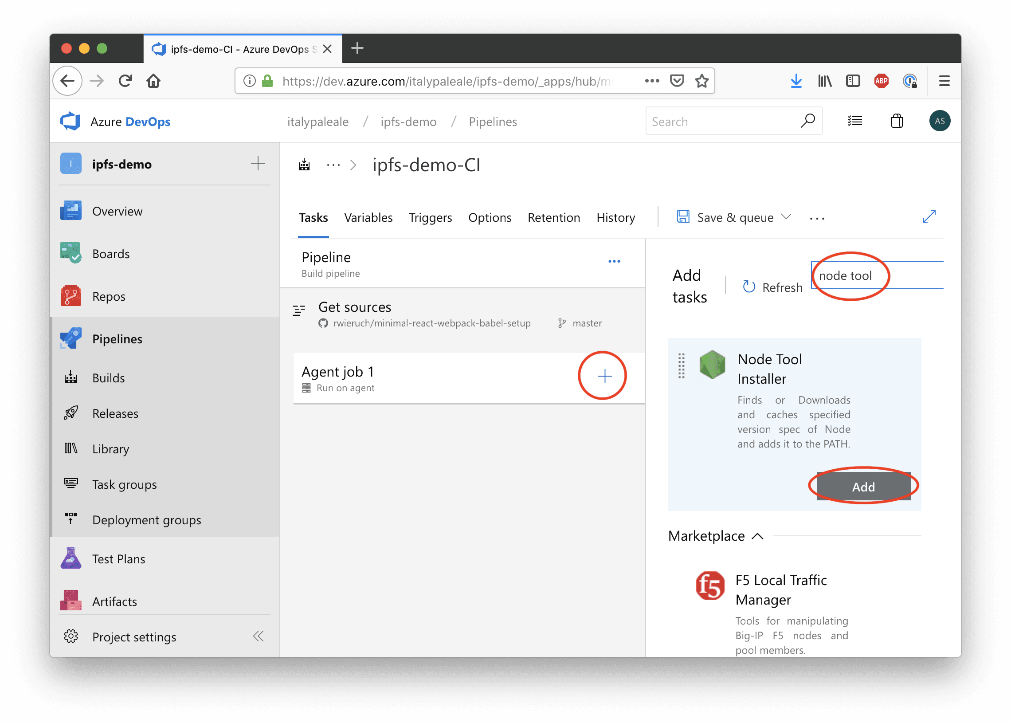Screen dimensions: 1011x723
Task: Expand breadcrumb ellipsis before ipfs-demo-CI
Action: (333, 165)
